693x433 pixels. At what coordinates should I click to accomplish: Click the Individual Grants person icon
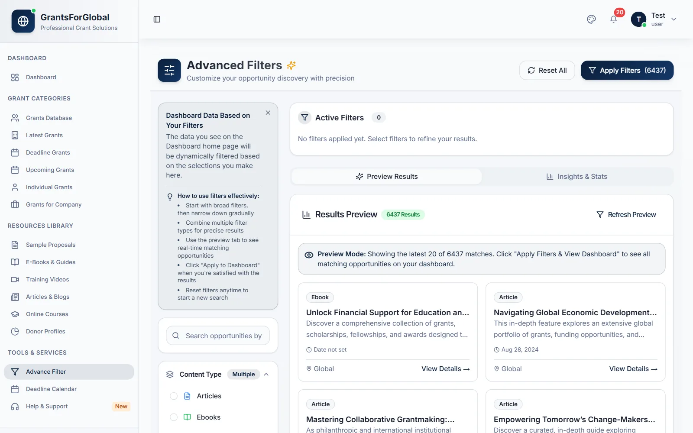point(15,187)
